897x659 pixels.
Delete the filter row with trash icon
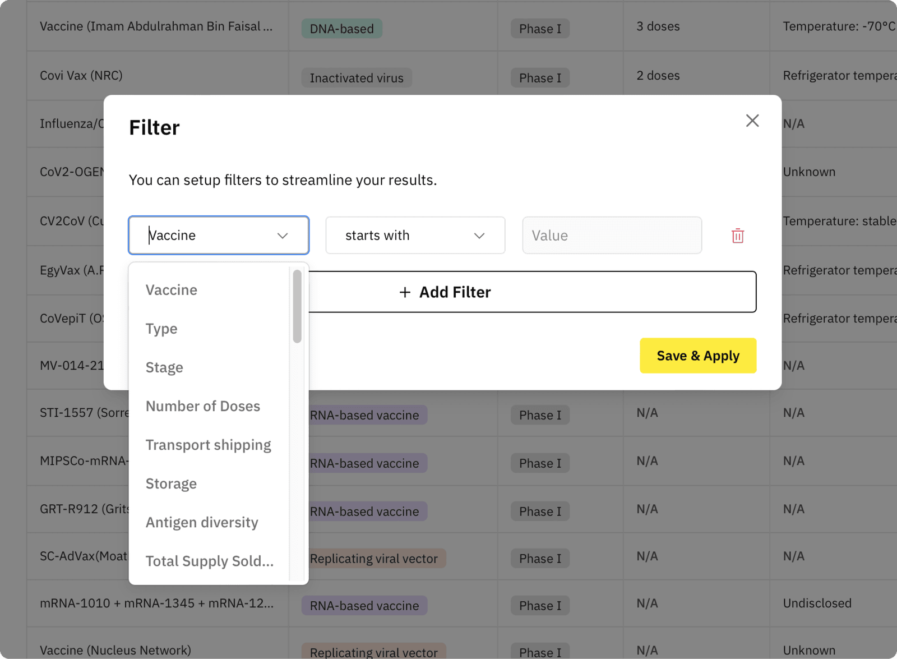[738, 236]
